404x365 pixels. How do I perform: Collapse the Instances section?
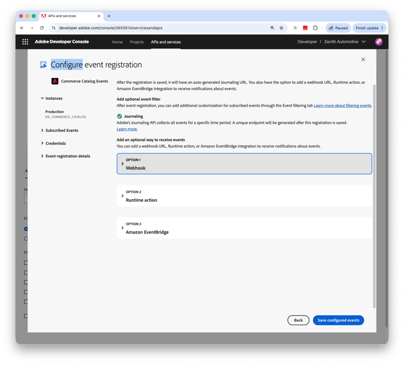click(x=51, y=99)
